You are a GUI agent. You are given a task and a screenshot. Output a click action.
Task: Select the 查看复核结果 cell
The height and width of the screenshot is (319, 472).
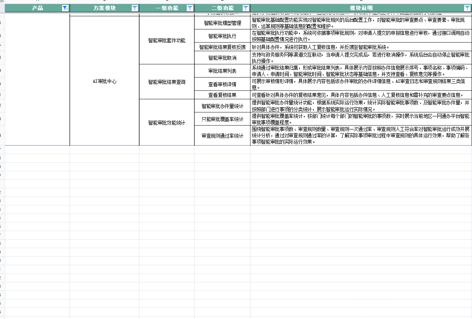[x=222, y=95]
